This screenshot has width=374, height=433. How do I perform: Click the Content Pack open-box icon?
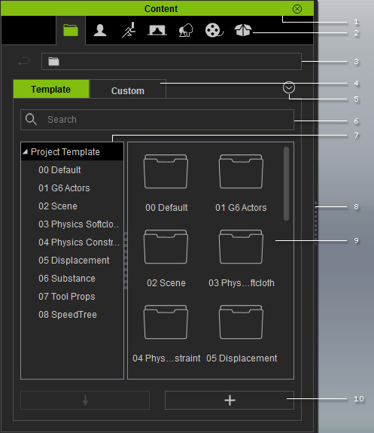[243, 30]
